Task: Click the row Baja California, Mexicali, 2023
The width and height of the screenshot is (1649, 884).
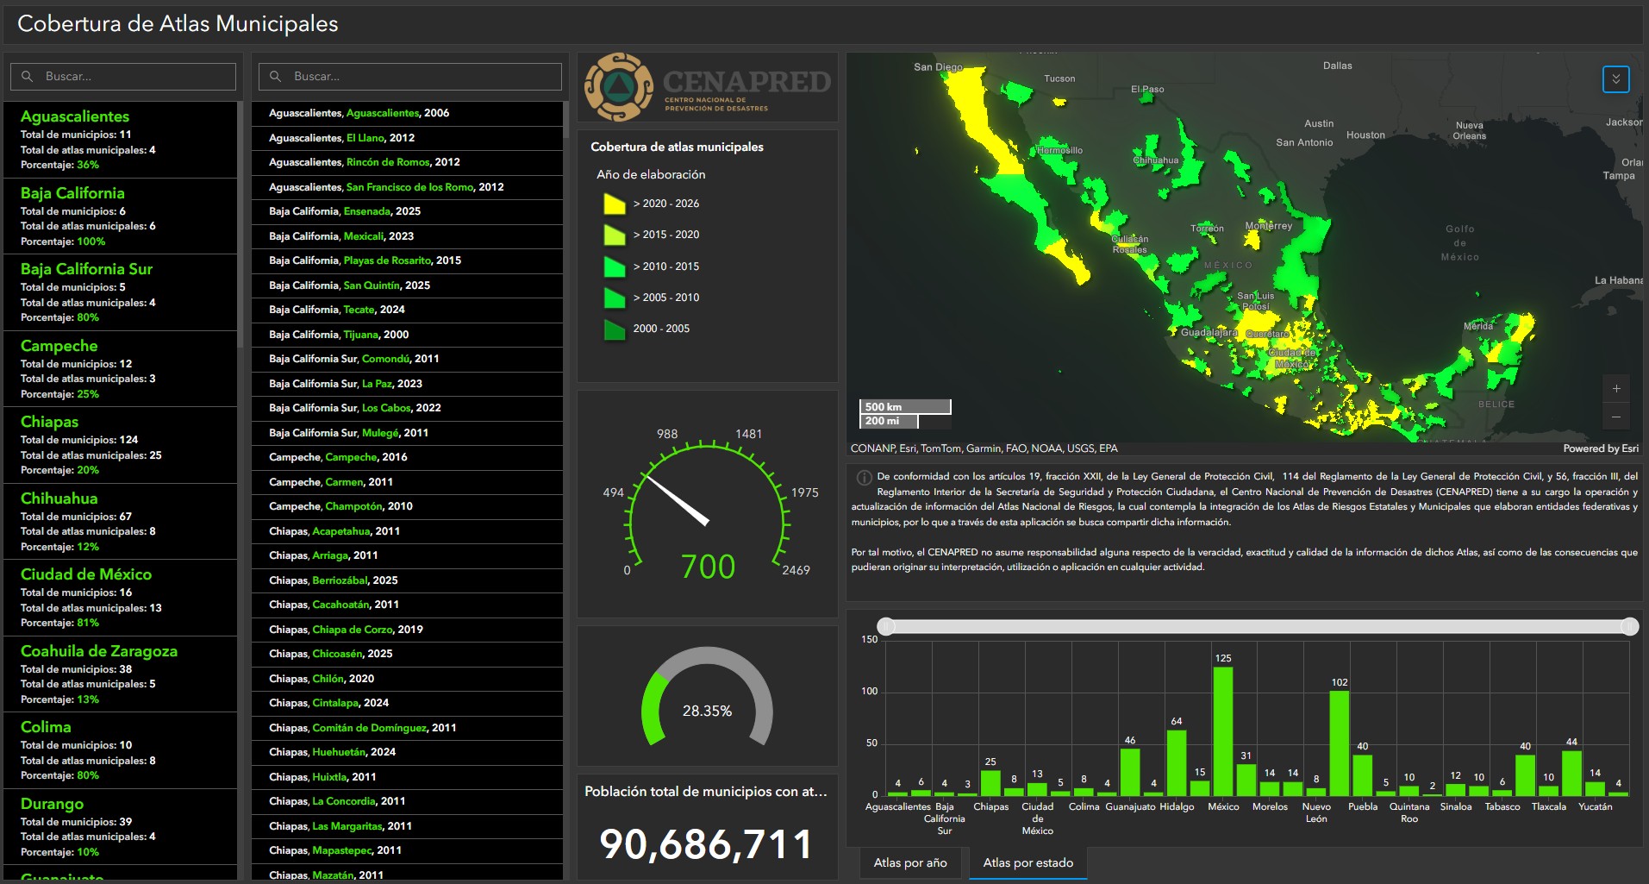Action: (x=407, y=236)
